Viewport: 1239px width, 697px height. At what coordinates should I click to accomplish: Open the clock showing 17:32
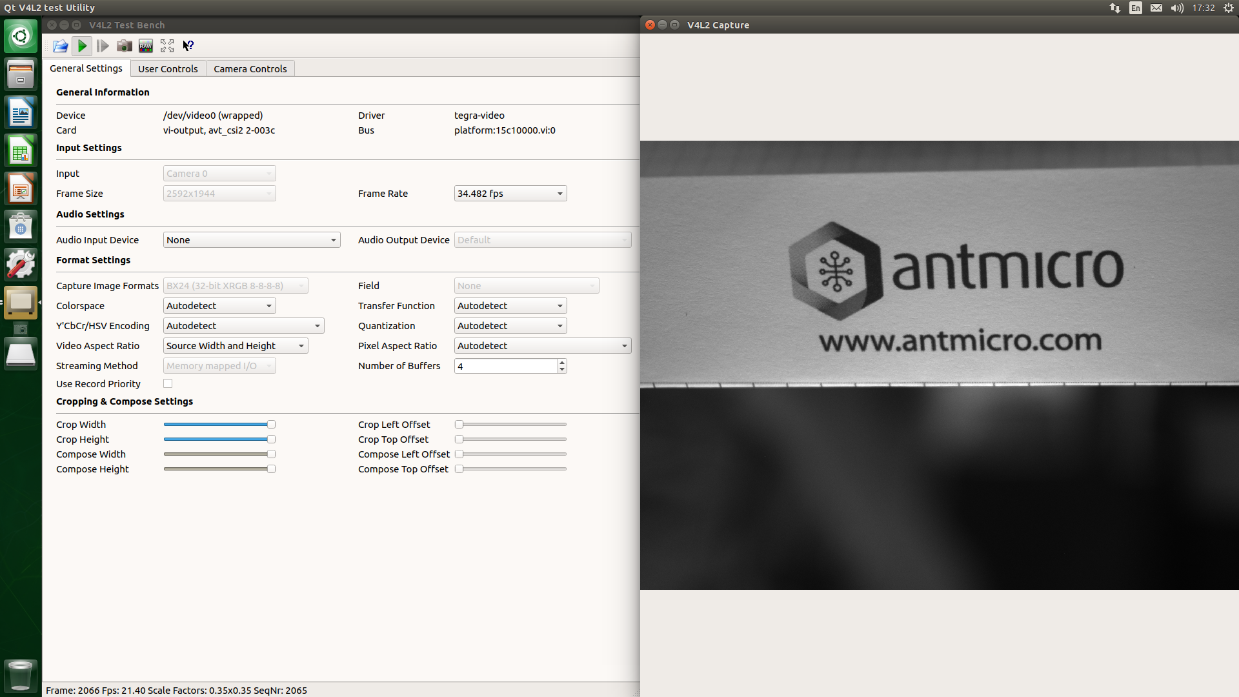click(1204, 8)
